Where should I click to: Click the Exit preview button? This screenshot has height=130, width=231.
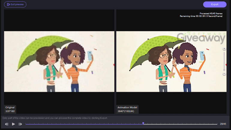tap(15, 5)
